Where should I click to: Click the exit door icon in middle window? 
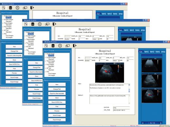(x=54, y=24)
